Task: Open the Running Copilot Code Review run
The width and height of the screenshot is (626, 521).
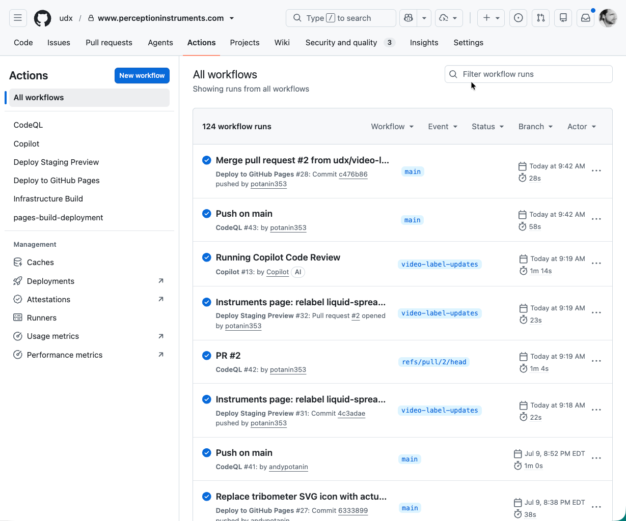Action: click(278, 257)
